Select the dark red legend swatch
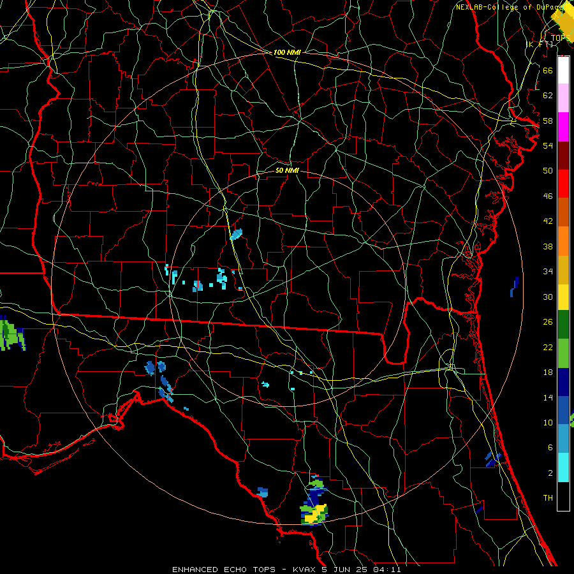The width and height of the screenshot is (574, 574). click(563, 155)
